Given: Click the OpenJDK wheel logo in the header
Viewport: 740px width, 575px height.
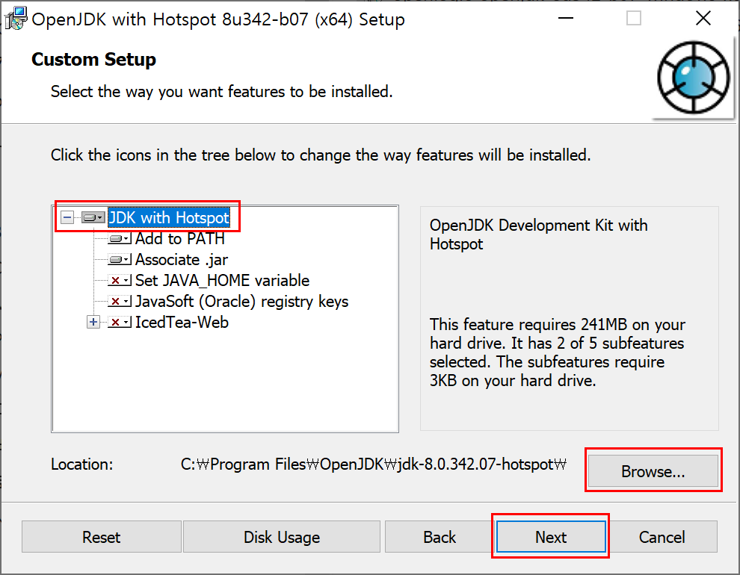Looking at the screenshot, I should point(693,78).
